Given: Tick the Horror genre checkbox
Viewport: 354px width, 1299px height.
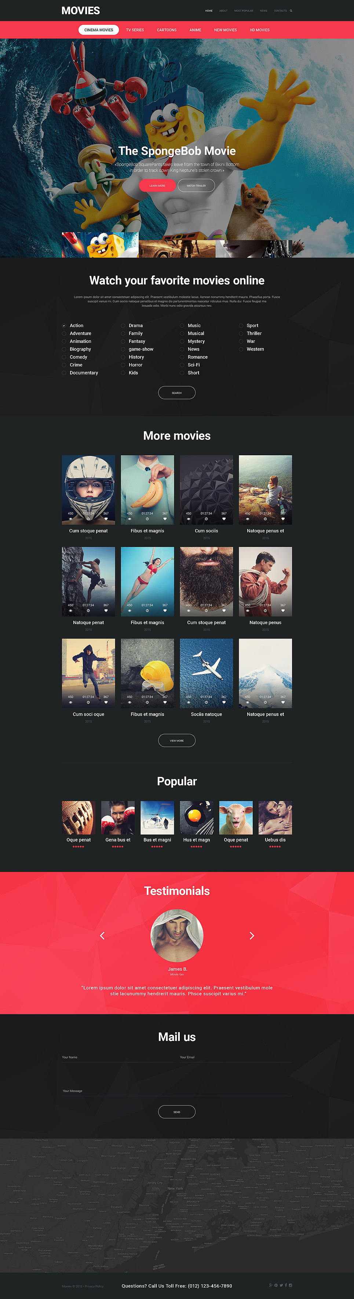Looking at the screenshot, I should [123, 365].
